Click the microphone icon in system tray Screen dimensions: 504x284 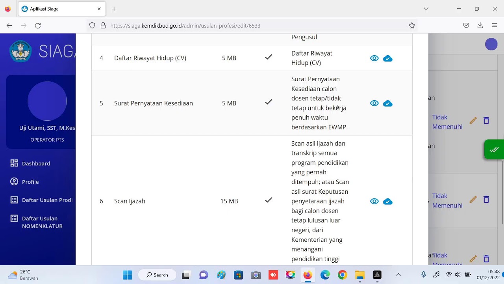pyautogui.click(x=424, y=275)
